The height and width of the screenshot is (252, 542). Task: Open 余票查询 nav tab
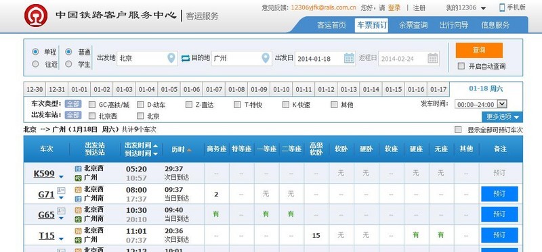[413, 25]
